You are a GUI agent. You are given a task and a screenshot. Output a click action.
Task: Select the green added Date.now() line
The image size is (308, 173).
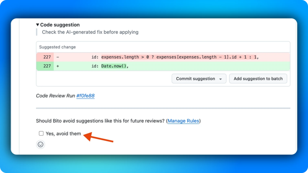point(120,65)
